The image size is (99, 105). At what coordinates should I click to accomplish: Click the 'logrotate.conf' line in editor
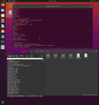14,89
